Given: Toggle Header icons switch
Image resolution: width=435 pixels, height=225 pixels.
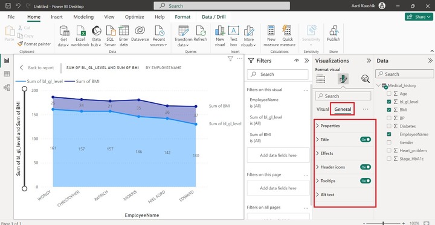Looking at the screenshot, I should point(366,167).
